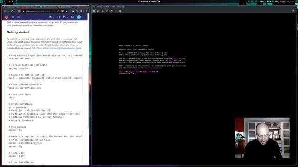This screenshot has width=298, height=167.
Task: Click inside the Arch Linux terminal console
Action: coord(194,89)
